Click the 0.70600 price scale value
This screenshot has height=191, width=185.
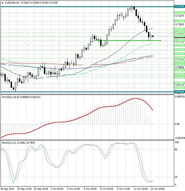click(x=180, y=67)
